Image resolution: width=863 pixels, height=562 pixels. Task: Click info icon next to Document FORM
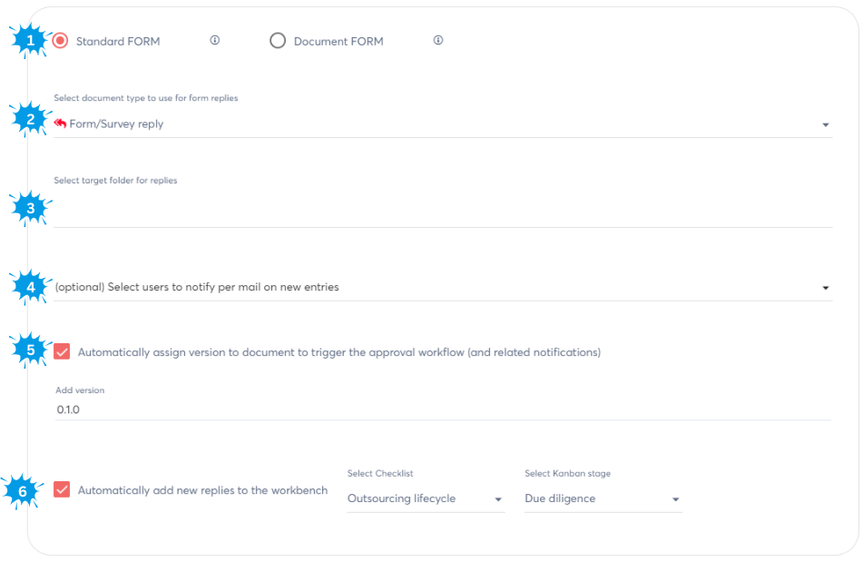click(438, 40)
